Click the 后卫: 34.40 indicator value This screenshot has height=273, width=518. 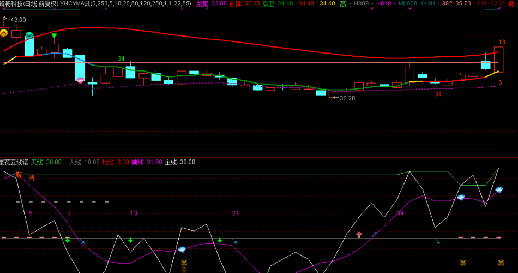point(278,4)
